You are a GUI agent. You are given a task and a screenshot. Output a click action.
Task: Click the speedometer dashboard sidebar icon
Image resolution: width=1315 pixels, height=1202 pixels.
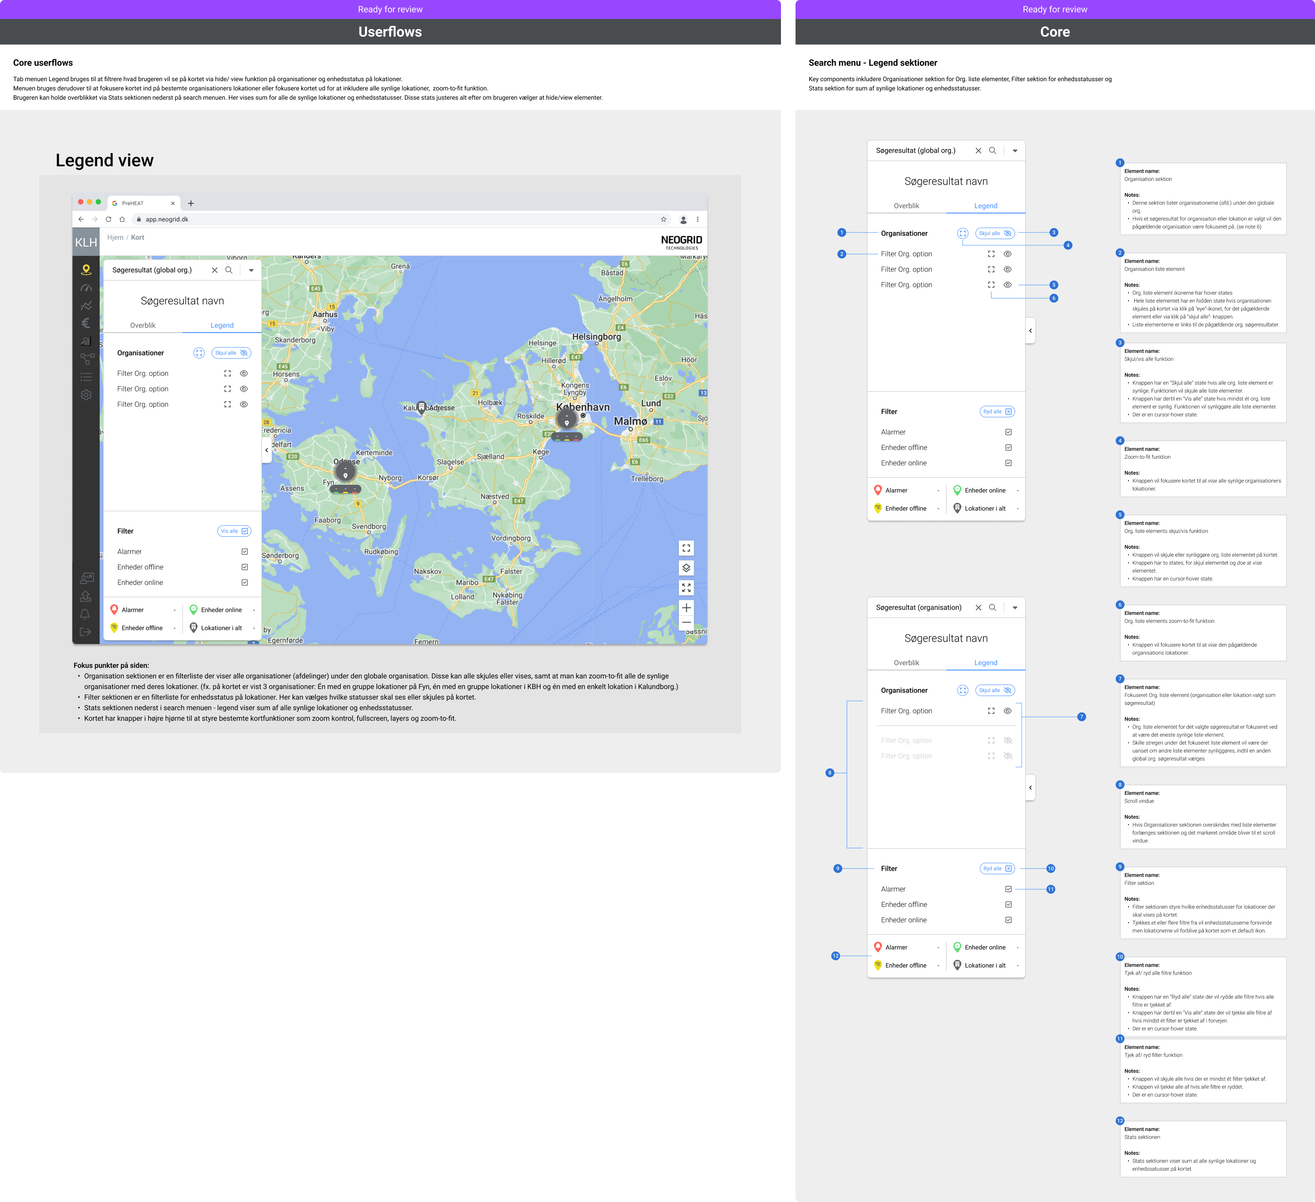click(x=86, y=288)
